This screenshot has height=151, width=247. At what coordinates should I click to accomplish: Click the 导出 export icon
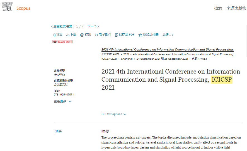pyautogui.click(x=54, y=35)
